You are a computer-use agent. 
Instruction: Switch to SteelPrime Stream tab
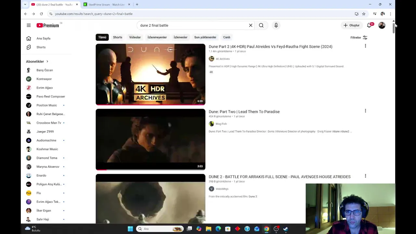107,5
